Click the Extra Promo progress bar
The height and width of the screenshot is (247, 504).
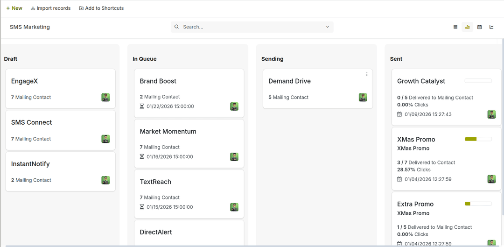(478, 204)
